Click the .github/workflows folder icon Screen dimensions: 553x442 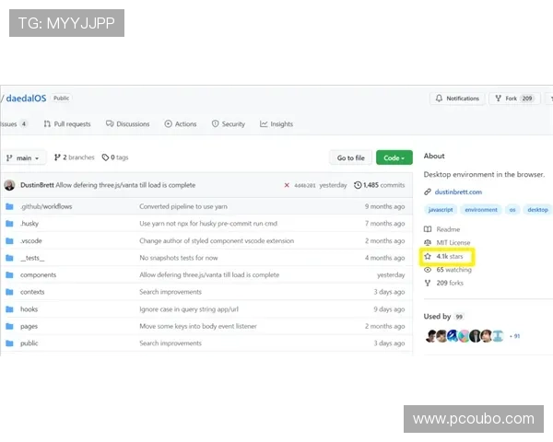click(x=9, y=206)
